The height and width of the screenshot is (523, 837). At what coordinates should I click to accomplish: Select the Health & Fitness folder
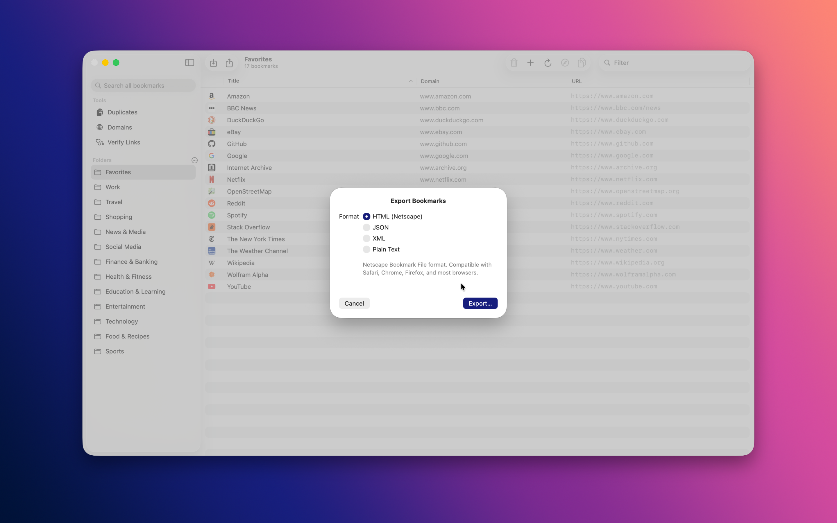click(143, 277)
